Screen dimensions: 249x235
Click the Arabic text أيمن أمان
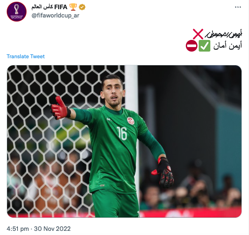coord(227,46)
